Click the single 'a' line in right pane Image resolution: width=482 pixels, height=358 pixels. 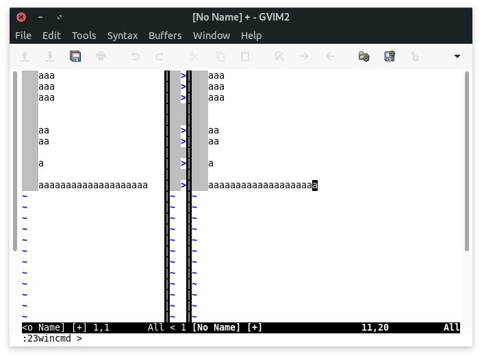pos(211,163)
